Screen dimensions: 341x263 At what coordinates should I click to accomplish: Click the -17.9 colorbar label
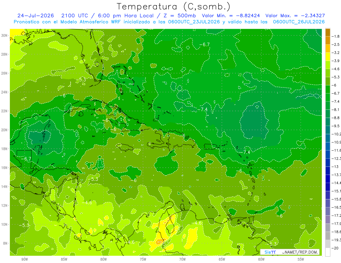tap(336, 224)
